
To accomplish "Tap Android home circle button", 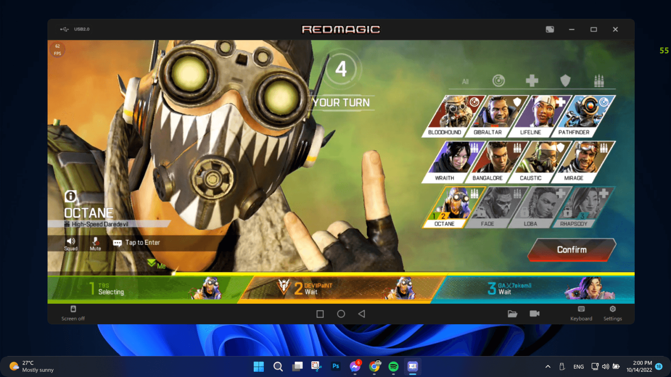I will pyautogui.click(x=341, y=314).
